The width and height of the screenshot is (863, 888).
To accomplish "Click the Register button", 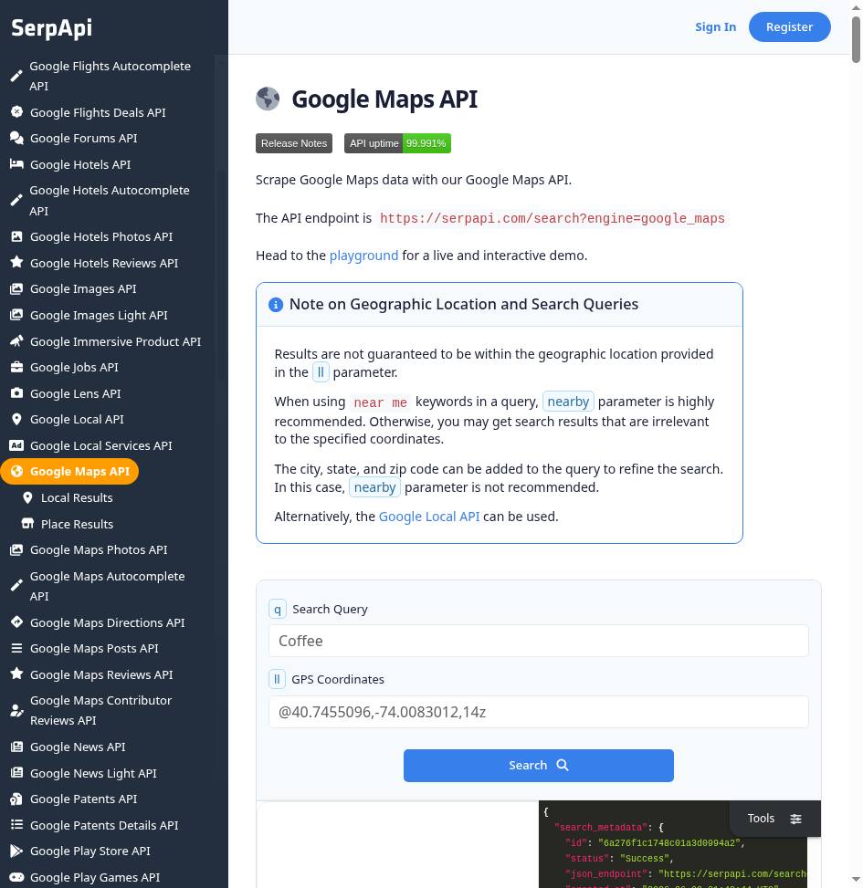I will (x=789, y=26).
